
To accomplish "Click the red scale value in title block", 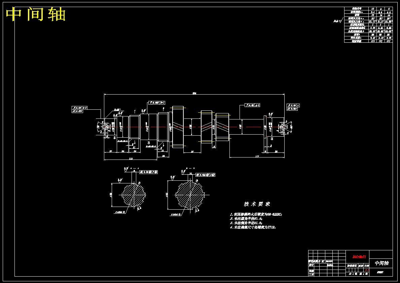I will point(367,270).
